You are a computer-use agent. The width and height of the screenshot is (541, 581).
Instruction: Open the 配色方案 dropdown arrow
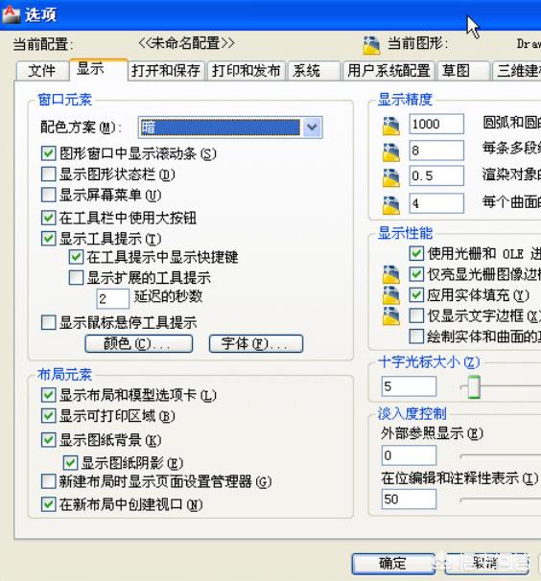coord(312,128)
